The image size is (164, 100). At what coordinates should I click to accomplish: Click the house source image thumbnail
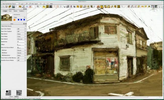[7, 17]
